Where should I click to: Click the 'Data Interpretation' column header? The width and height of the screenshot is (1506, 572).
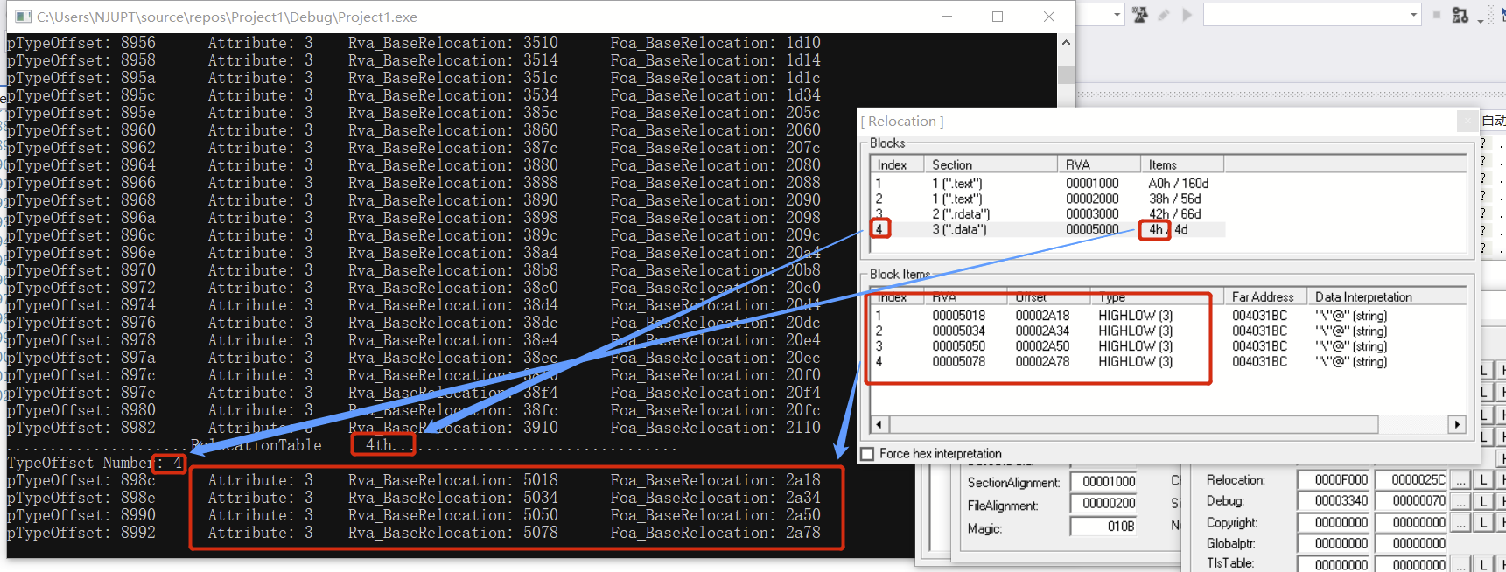(x=1386, y=297)
